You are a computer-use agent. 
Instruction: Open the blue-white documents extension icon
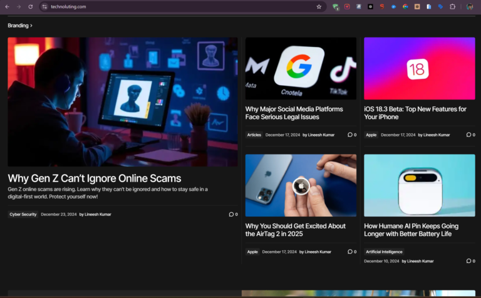(x=429, y=6)
